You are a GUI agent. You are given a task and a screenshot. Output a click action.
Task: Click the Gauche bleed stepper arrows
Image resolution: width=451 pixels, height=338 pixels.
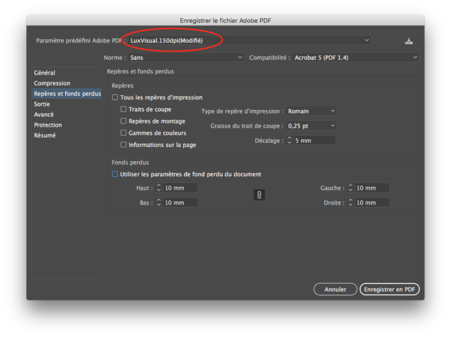[350, 188]
